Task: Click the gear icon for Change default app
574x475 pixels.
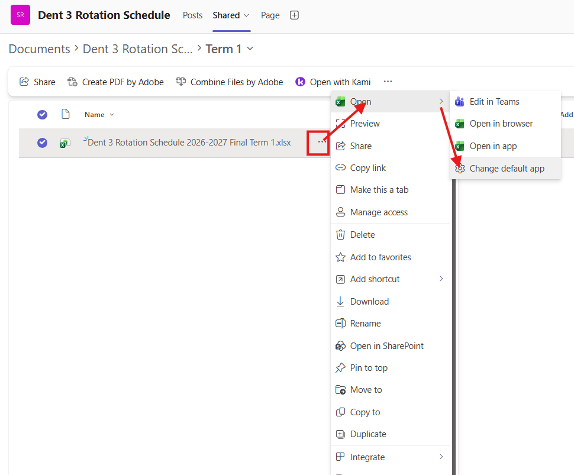Action: pos(460,169)
